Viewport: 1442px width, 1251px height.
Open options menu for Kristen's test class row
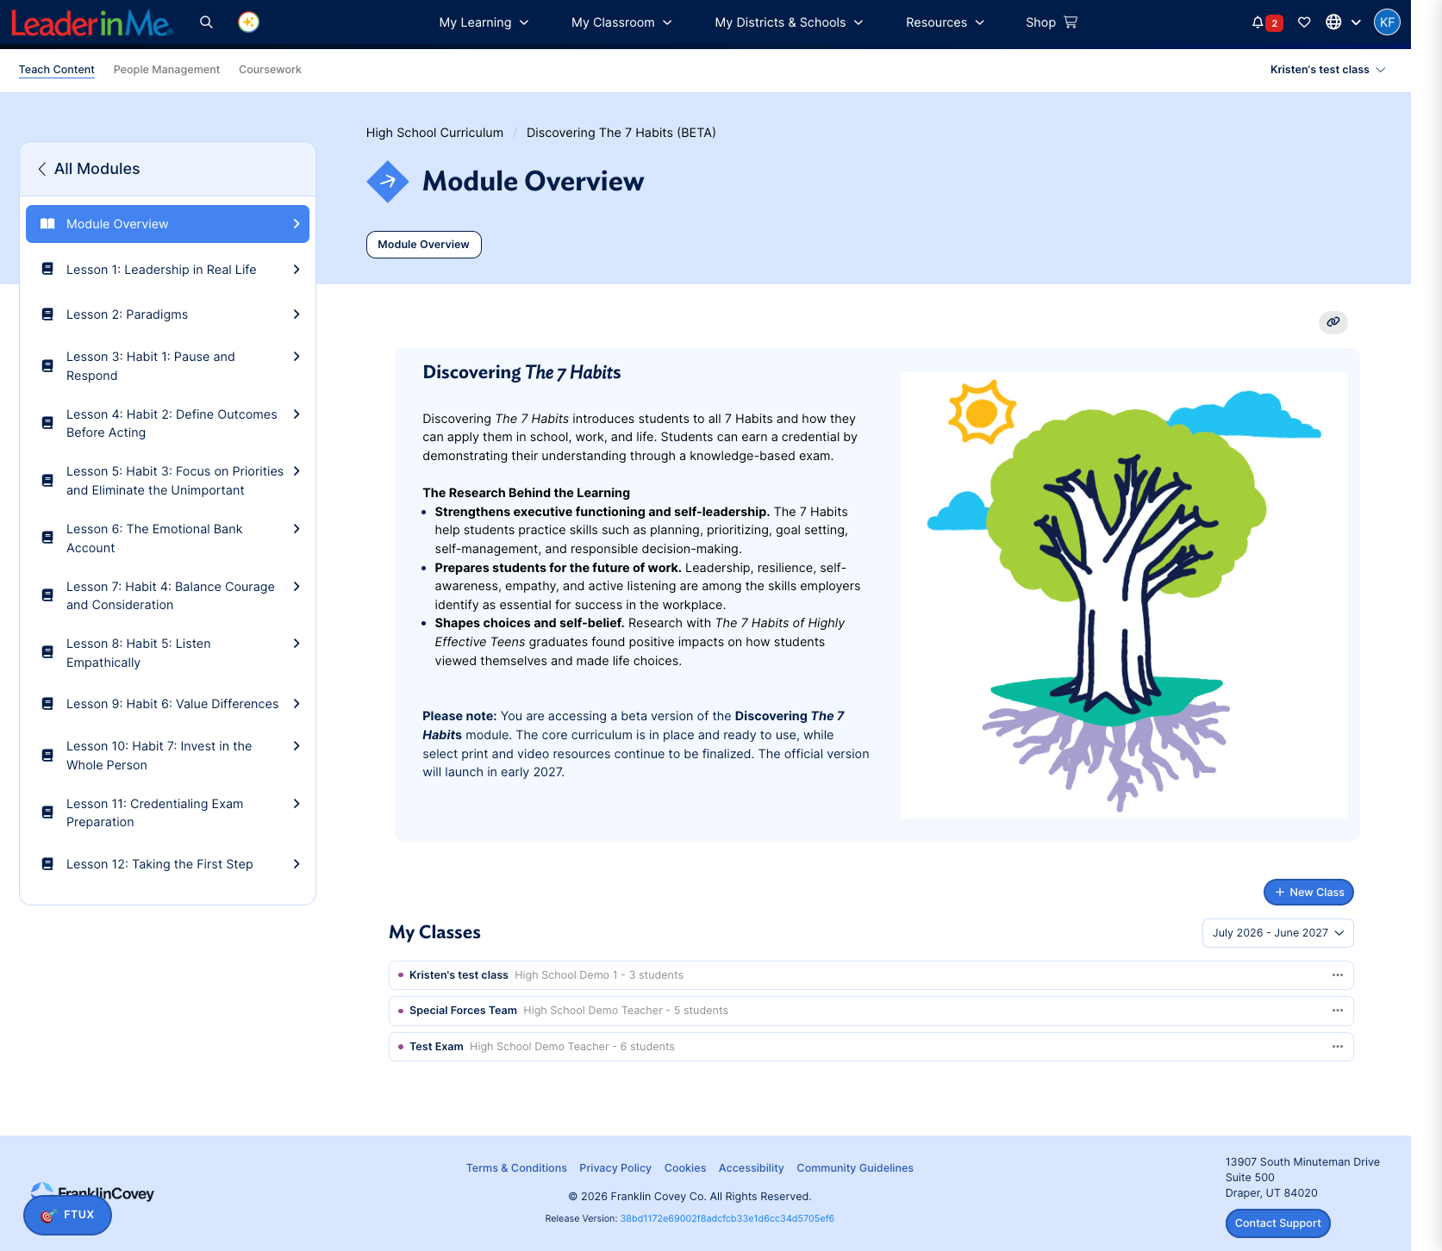1338,975
